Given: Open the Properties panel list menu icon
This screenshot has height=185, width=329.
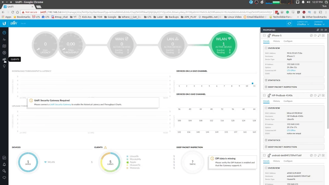Looking at the screenshot, I should coord(322,30).
